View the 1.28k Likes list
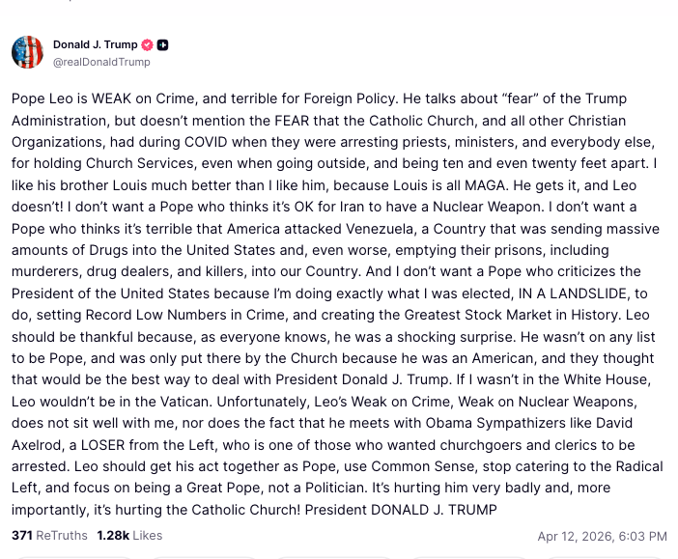 tap(129, 535)
